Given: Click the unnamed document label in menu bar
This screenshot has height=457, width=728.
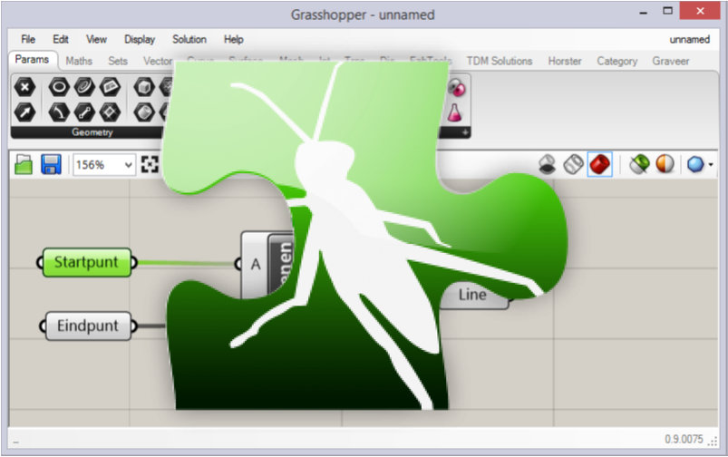Looking at the screenshot, I should pyautogui.click(x=689, y=40).
